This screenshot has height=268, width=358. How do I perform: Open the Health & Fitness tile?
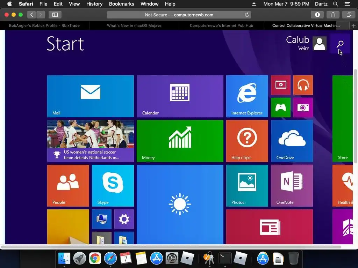(x=343, y=186)
